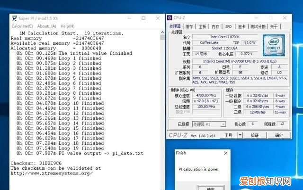Viewport: 303px width, 190px height.
Task: Click the Super PI app icon in title bar
Action: coord(14,18)
